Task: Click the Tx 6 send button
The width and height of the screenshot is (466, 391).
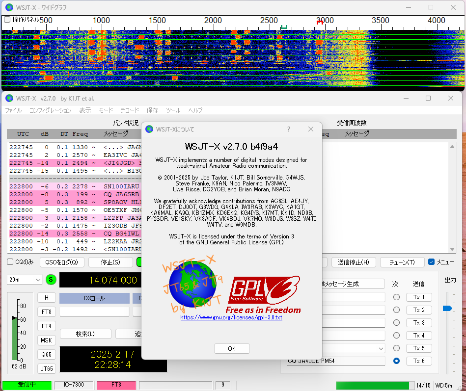Action: click(x=419, y=361)
